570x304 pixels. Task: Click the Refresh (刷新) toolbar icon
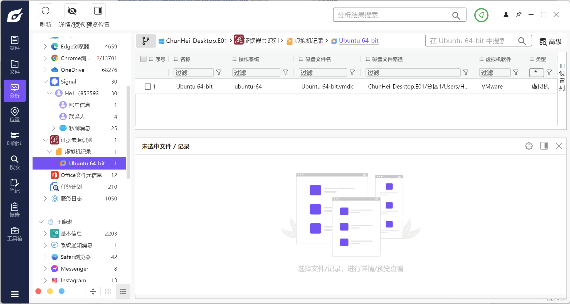45,11
